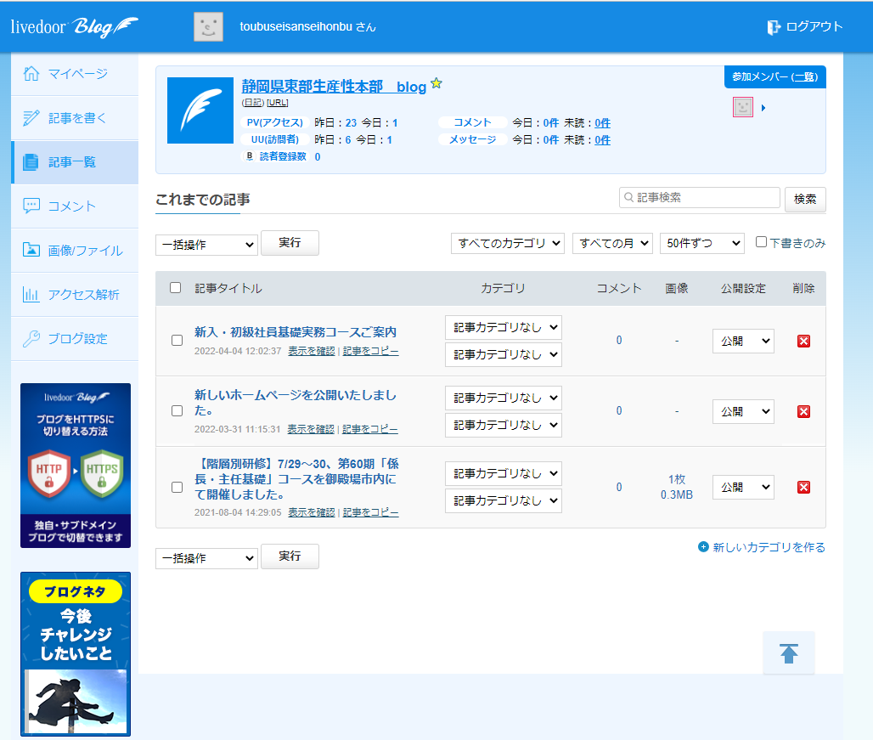Click the 検索 search button
The height and width of the screenshot is (740, 873).
point(804,199)
